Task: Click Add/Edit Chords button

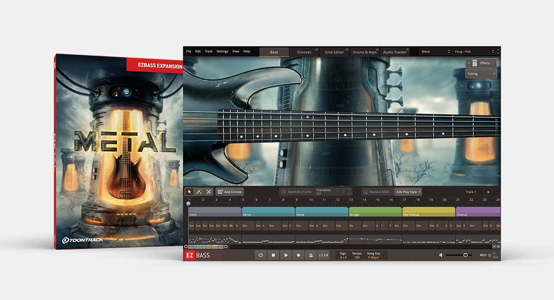Action: (296, 192)
